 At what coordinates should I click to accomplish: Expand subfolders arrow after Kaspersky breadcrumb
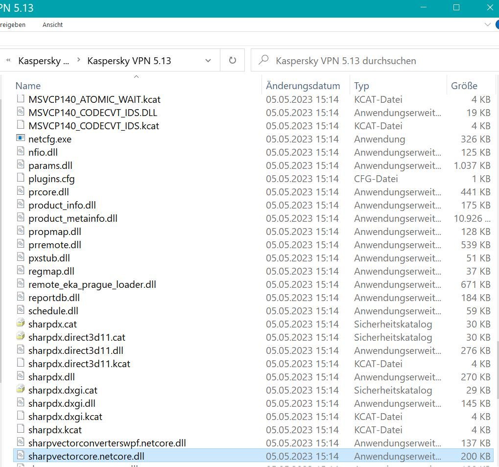pyautogui.click(x=79, y=60)
